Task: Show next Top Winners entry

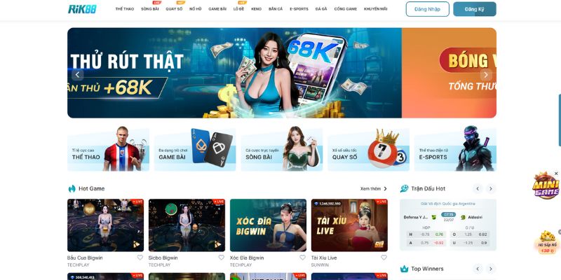Action: pyautogui.click(x=491, y=269)
